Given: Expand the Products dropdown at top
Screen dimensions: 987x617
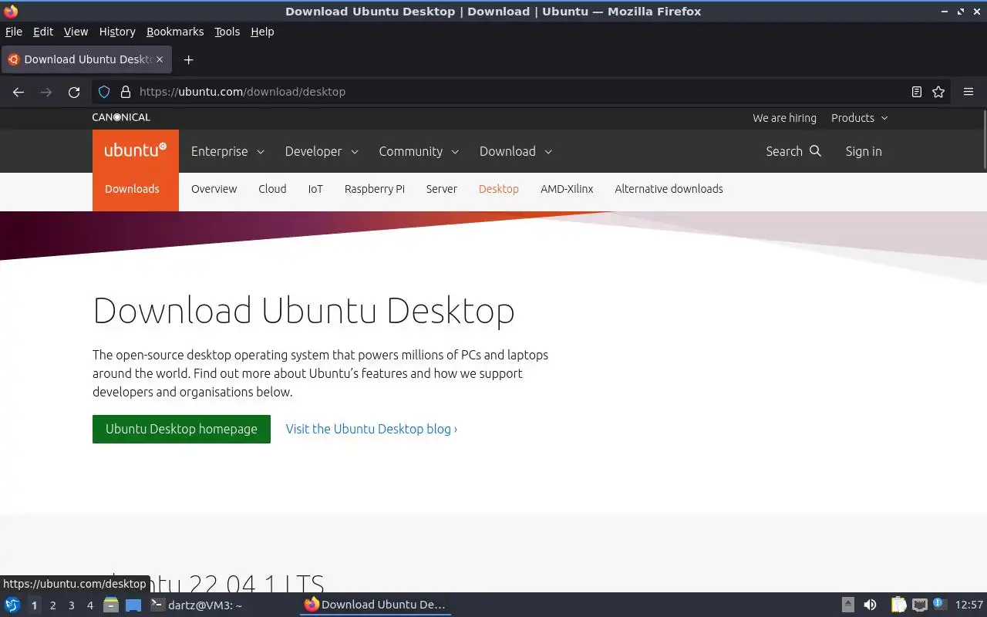Looking at the screenshot, I should point(860,118).
